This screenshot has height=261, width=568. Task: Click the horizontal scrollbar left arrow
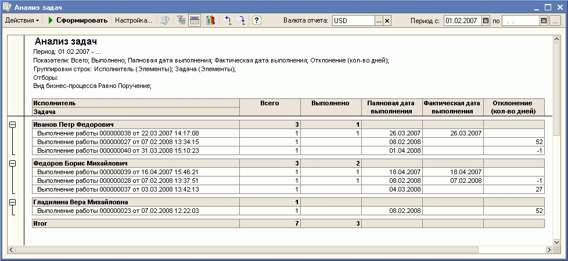click(x=10, y=249)
